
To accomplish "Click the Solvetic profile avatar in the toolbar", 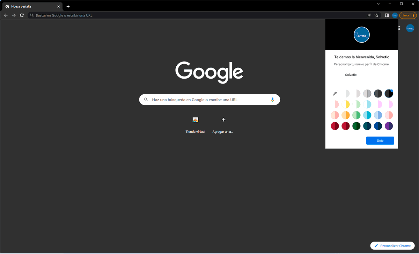I will tap(395, 15).
